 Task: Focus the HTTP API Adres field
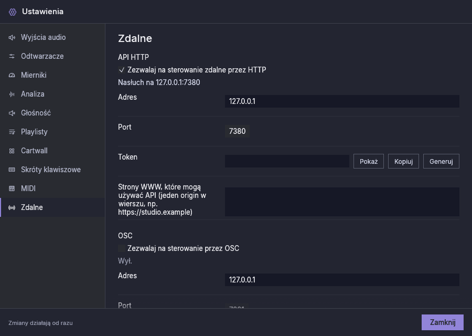(x=342, y=101)
